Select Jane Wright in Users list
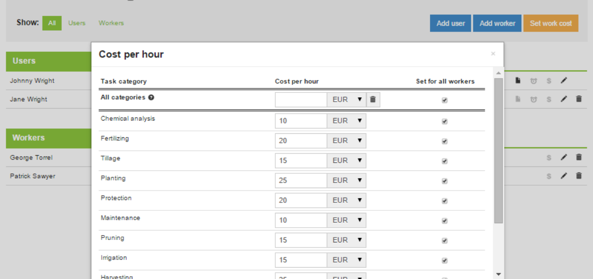Viewport: 593px width, 279px height. 29,99
